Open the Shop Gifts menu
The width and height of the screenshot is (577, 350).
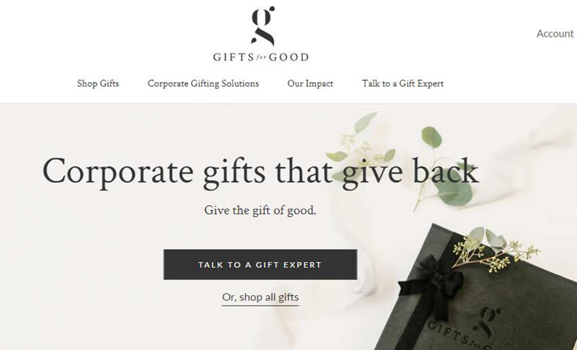98,84
